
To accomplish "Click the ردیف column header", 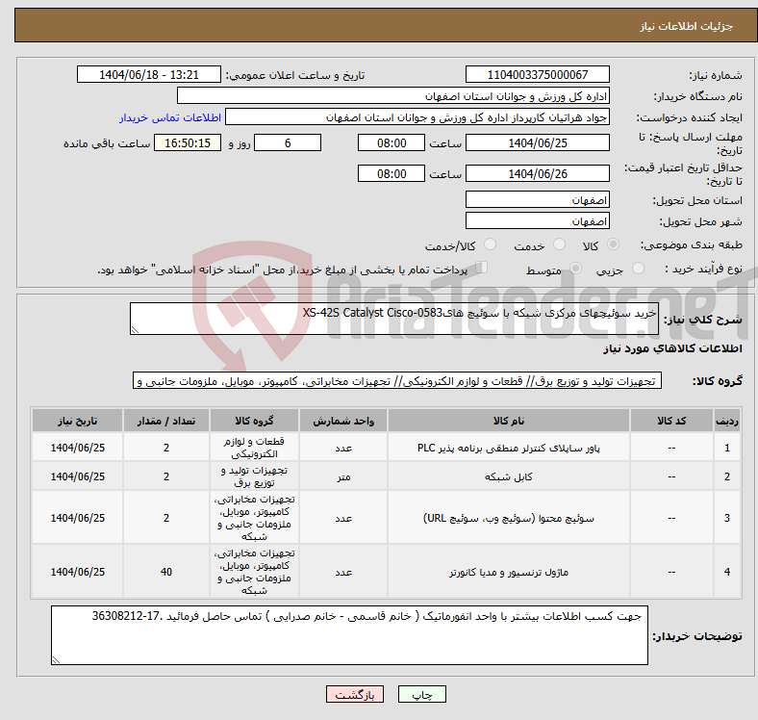I will pyautogui.click(x=726, y=421).
